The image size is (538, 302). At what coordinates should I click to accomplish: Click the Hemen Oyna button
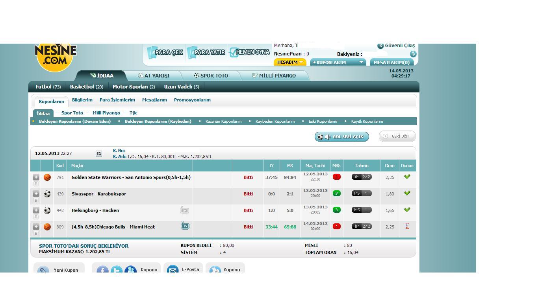click(250, 52)
